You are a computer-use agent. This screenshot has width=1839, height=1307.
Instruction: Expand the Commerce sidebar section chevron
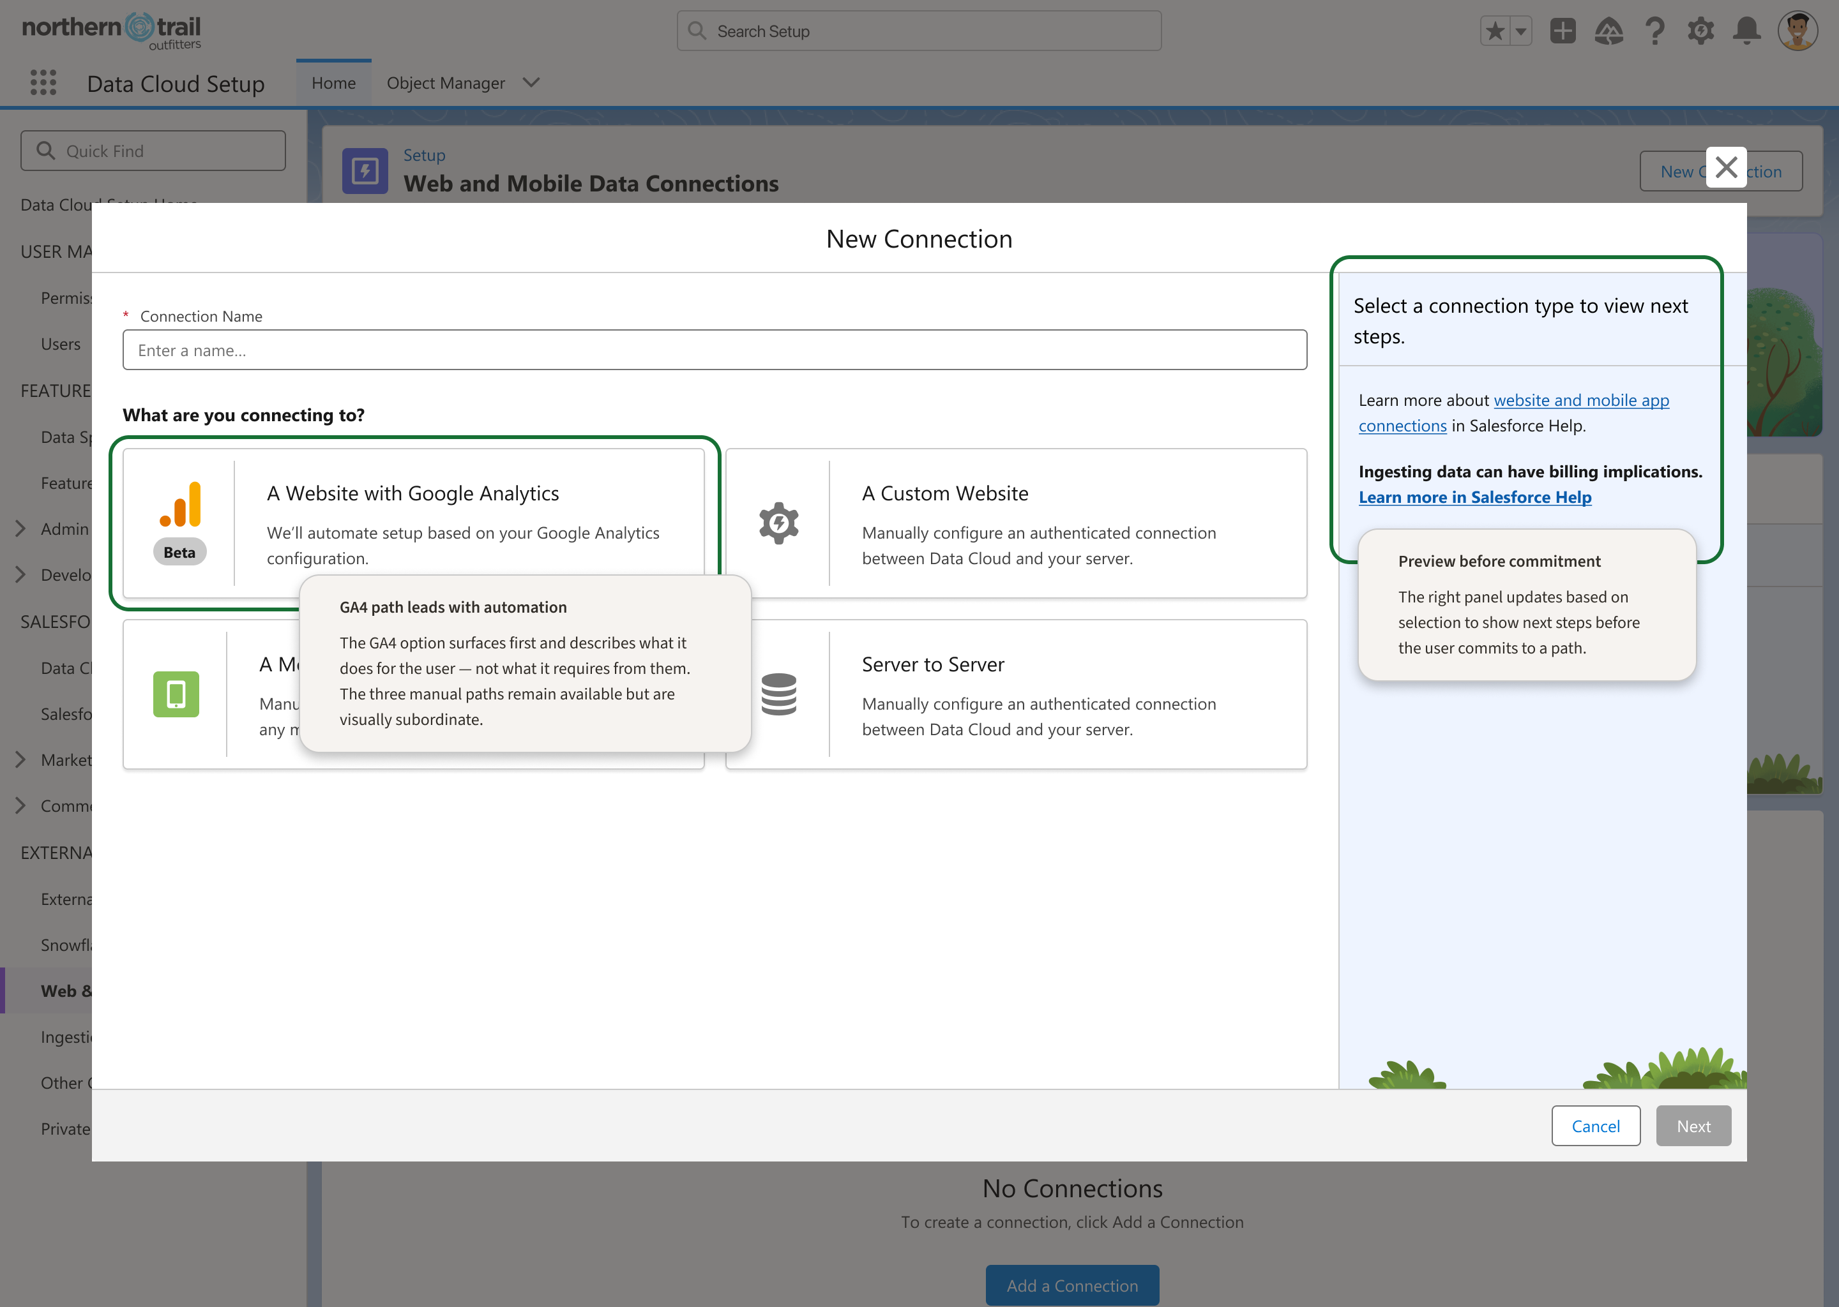(x=21, y=805)
